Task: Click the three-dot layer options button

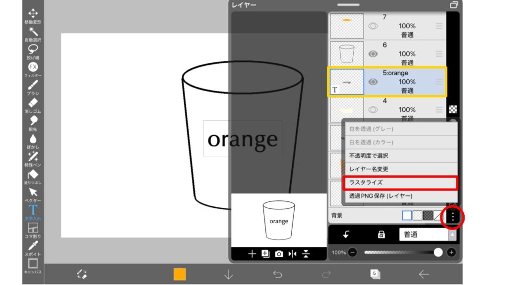Action: [x=452, y=216]
